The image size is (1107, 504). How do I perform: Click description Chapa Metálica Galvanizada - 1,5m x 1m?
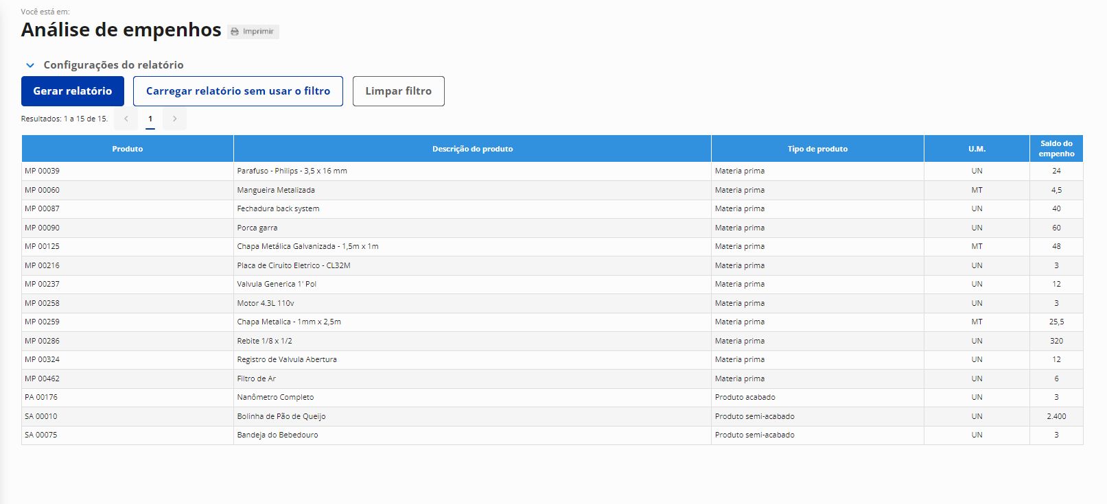point(307,246)
